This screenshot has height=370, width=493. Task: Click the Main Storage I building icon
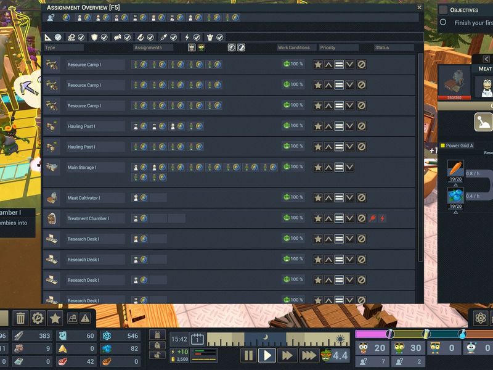(x=52, y=167)
